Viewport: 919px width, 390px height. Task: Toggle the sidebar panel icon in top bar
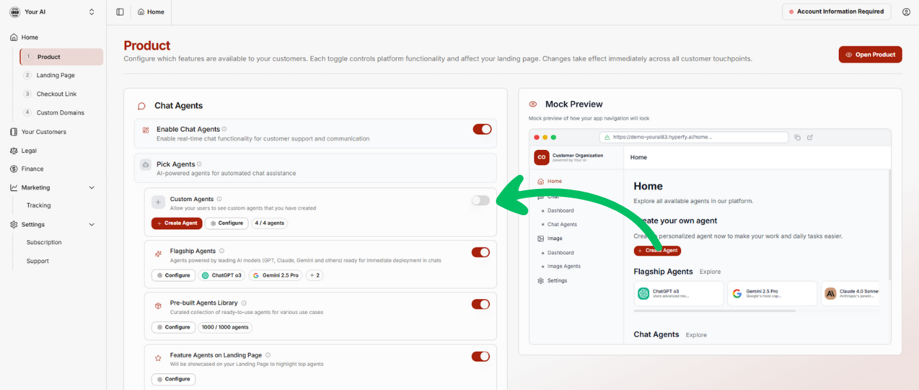120,12
